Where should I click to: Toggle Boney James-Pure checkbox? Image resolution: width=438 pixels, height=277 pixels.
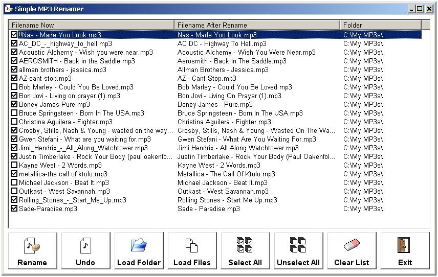pyautogui.click(x=14, y=104)
